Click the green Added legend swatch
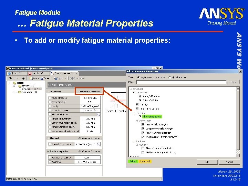Viewport: 248px width, 186px height. pos(133,161)
